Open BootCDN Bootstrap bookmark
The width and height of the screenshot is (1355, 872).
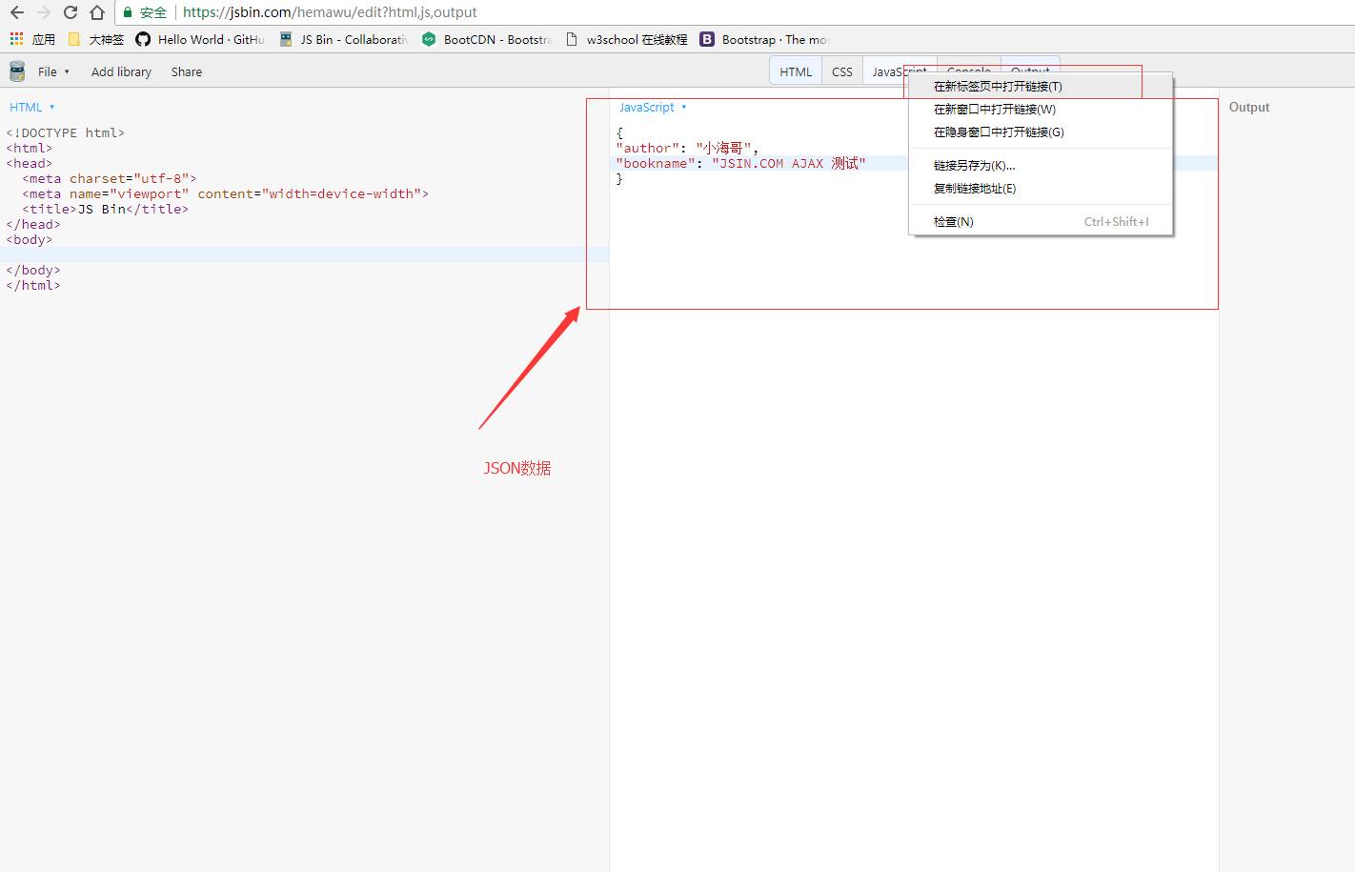(x=487, y=39)
